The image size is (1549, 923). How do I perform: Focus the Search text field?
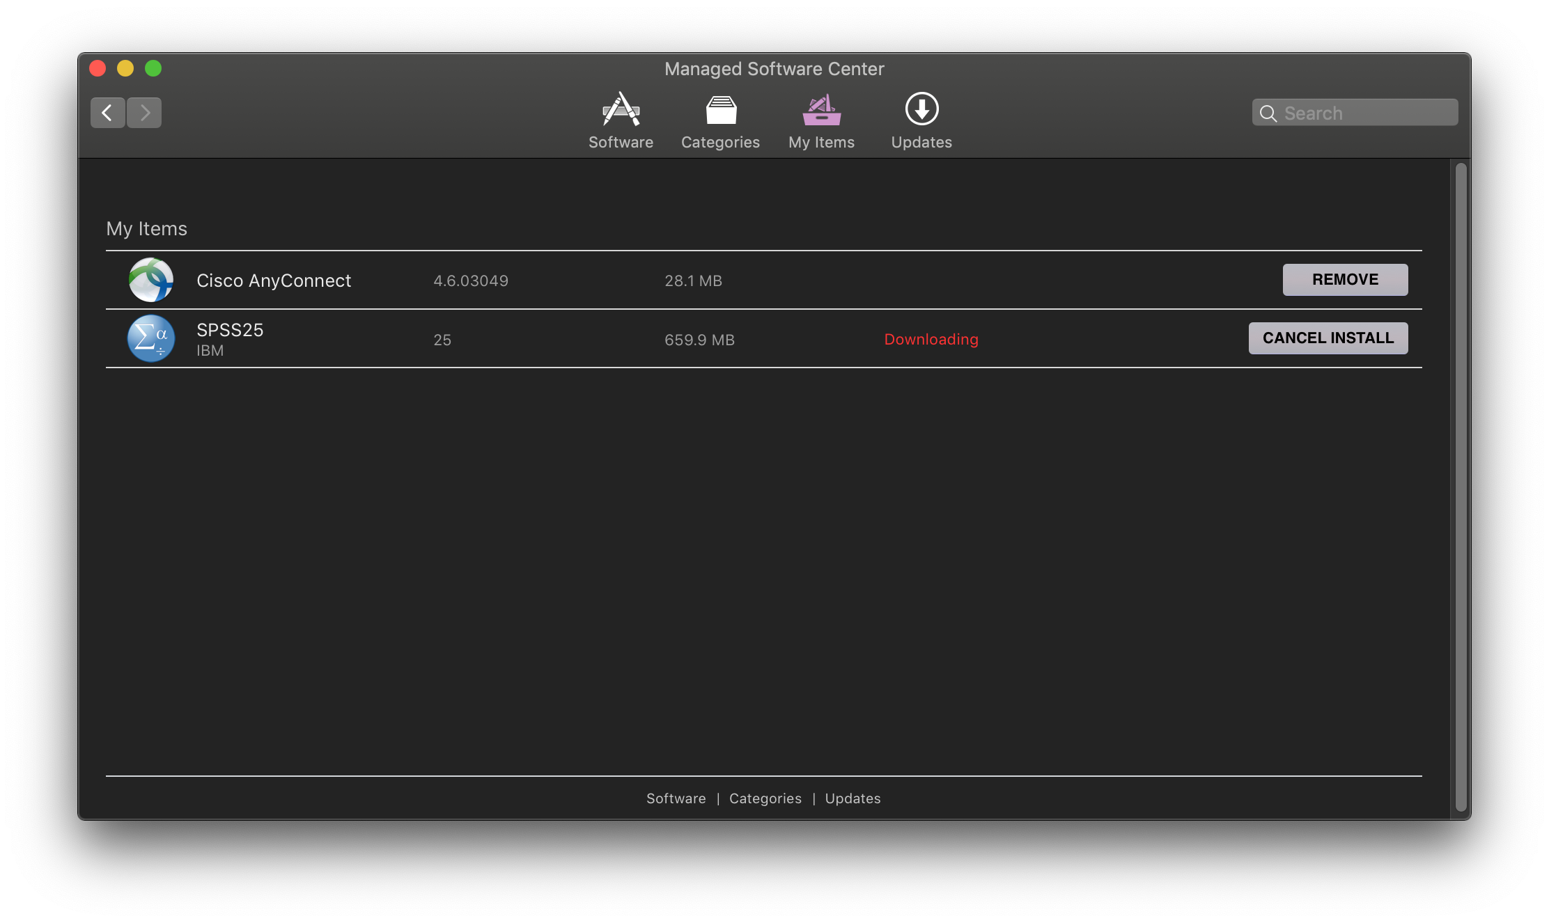coord(1365,113)
